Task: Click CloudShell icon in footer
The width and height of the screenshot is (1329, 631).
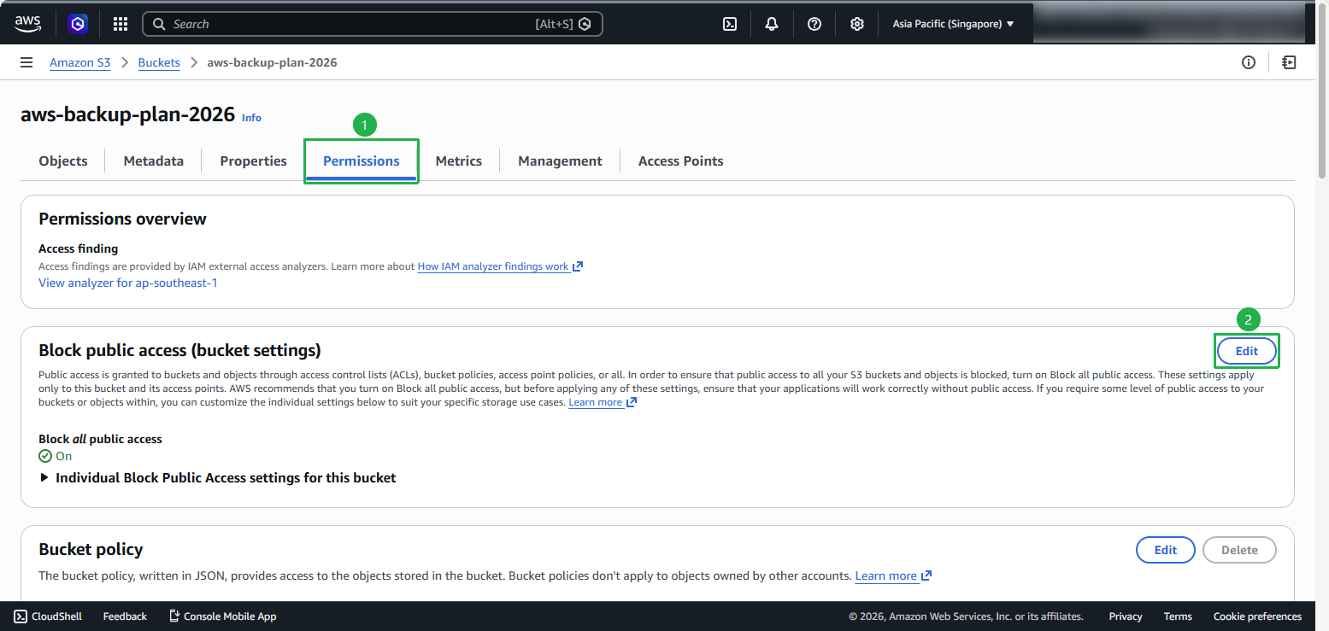Action: point(21,616)
